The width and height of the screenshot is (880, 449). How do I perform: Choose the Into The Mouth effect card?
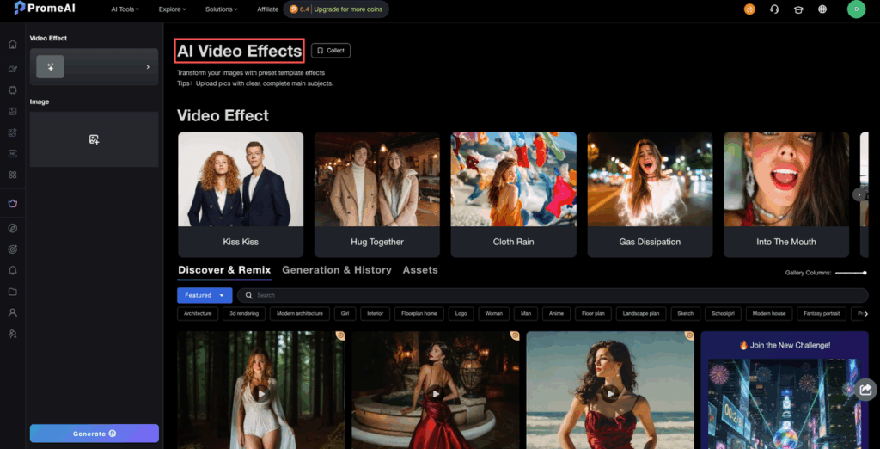[x=786, y=194]
